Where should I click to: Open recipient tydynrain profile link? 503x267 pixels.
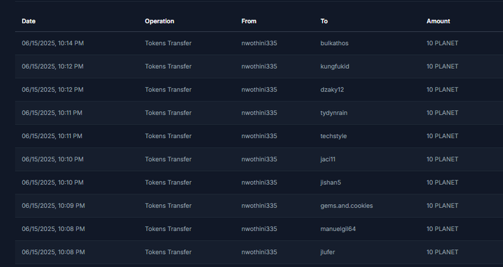(x=334, y=113)
